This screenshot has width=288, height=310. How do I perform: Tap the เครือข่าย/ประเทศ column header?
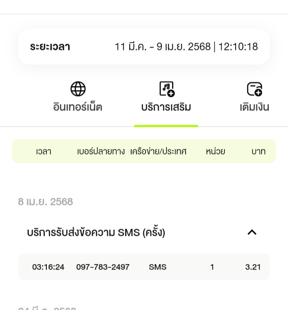(x=158, y=151)
